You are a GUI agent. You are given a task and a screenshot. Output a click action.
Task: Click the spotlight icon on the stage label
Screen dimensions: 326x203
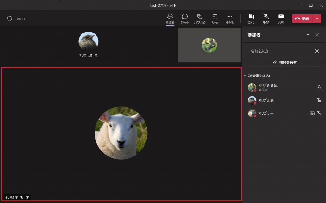27,198
